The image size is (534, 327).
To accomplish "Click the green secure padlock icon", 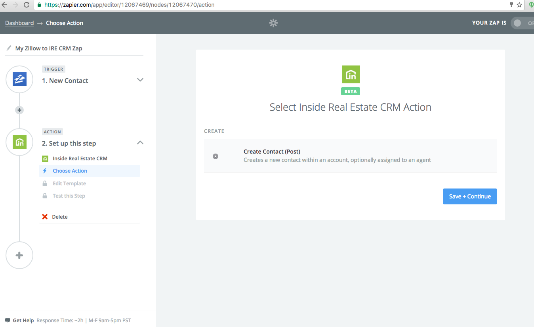I will pyautogui.click(x=39, y=5).
